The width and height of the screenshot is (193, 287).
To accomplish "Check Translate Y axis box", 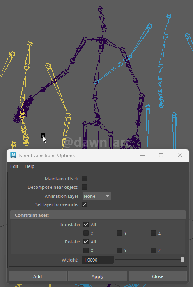I will pos(119,233).
